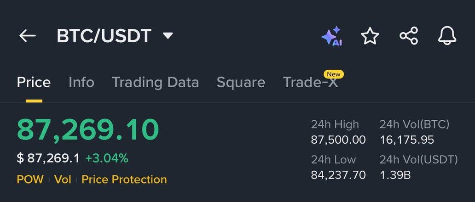Switch to the Price tab
This screenshot has width=475, height=202.
(x=34, y=82)
